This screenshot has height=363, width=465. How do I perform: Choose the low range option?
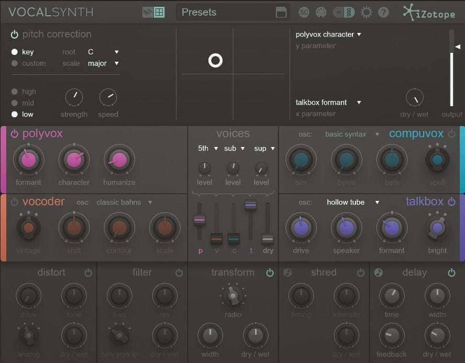(14, 114)
